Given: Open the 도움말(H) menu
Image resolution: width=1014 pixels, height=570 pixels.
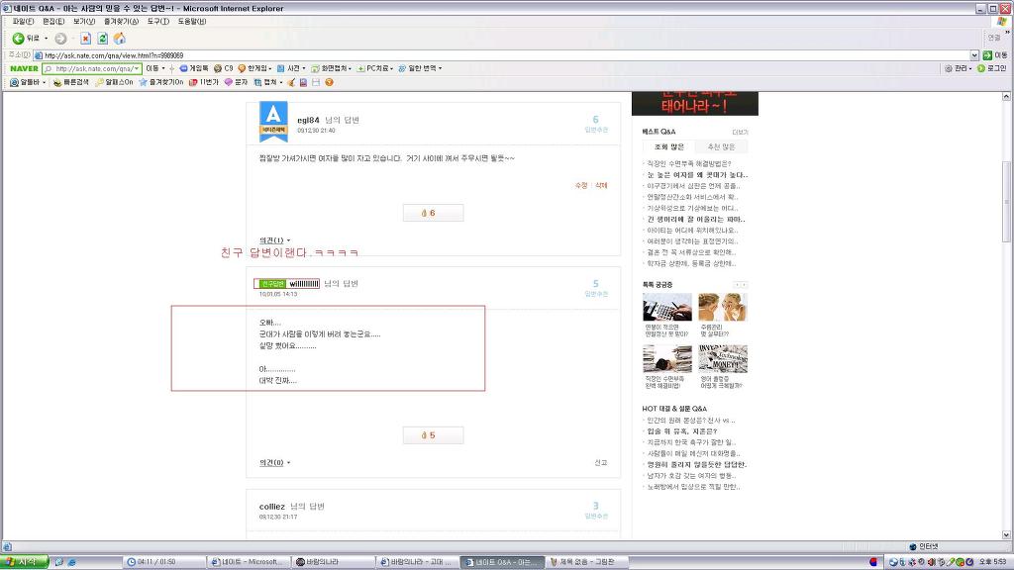Looking at the screenshot, I should [192, 22].
